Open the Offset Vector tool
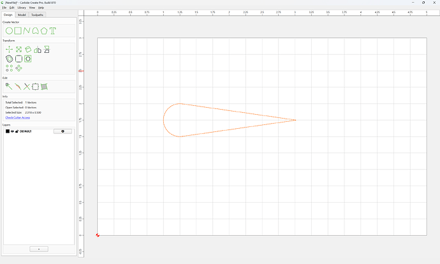Screen dimensions: 440x264 pyautogui.click(x=10, y=59)
